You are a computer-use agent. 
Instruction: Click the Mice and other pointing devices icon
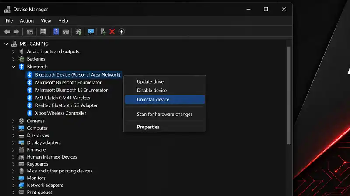coord(21,171)
